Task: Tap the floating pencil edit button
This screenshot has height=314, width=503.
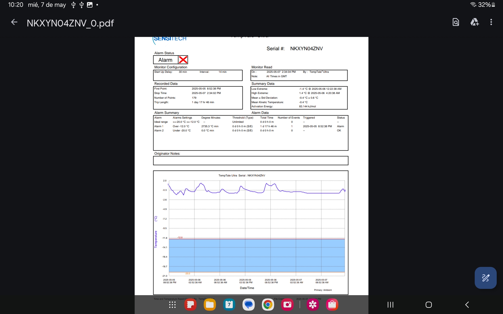Action: click(485, 278)
